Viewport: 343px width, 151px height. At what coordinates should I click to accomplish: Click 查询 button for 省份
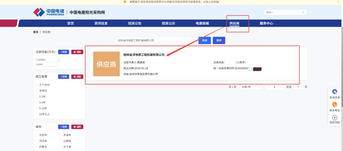tap(64, 127)
